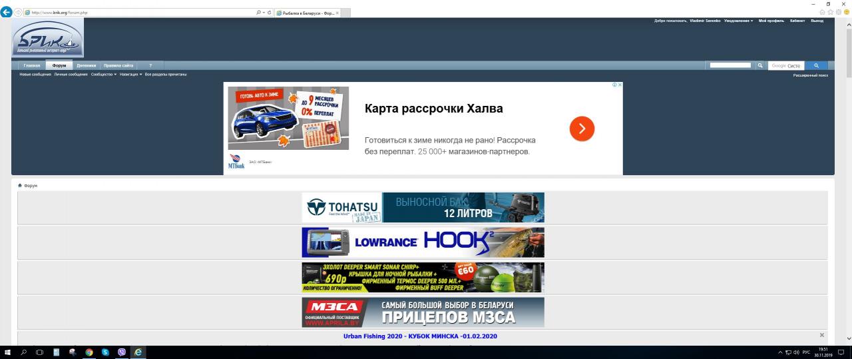Image resolution: width=852 pixels, height=359 pixels.
Task: Open Chrome from the Windows taskbar
Action: pyautogui.click(x=89, y=352)
